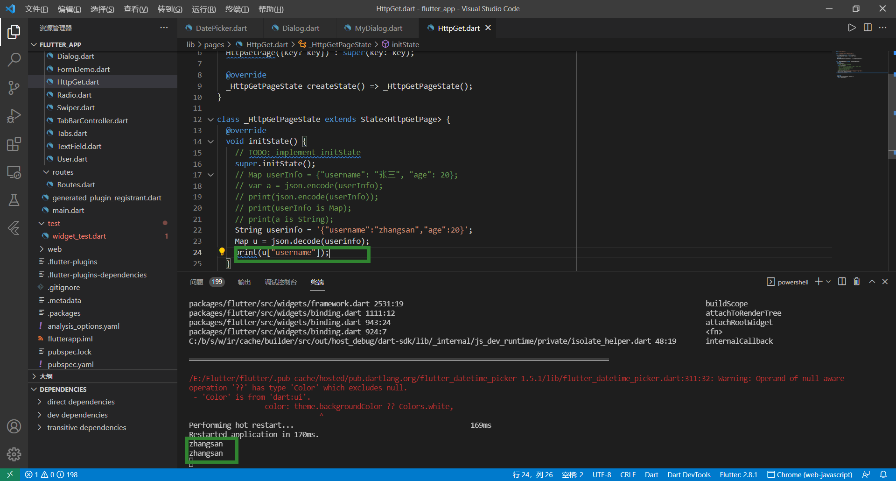Open widget_test.dart in the explorer

pos(79,236)
